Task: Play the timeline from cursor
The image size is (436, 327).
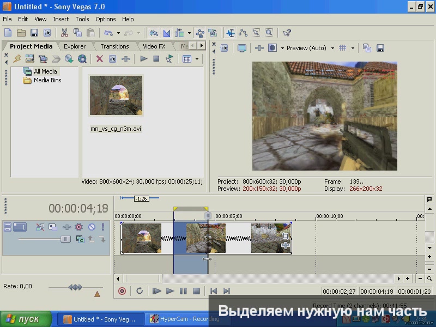Action: point(170,291)
